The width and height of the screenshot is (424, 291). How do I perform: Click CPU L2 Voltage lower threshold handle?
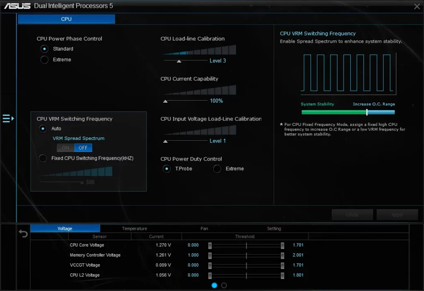click(210, 276)
